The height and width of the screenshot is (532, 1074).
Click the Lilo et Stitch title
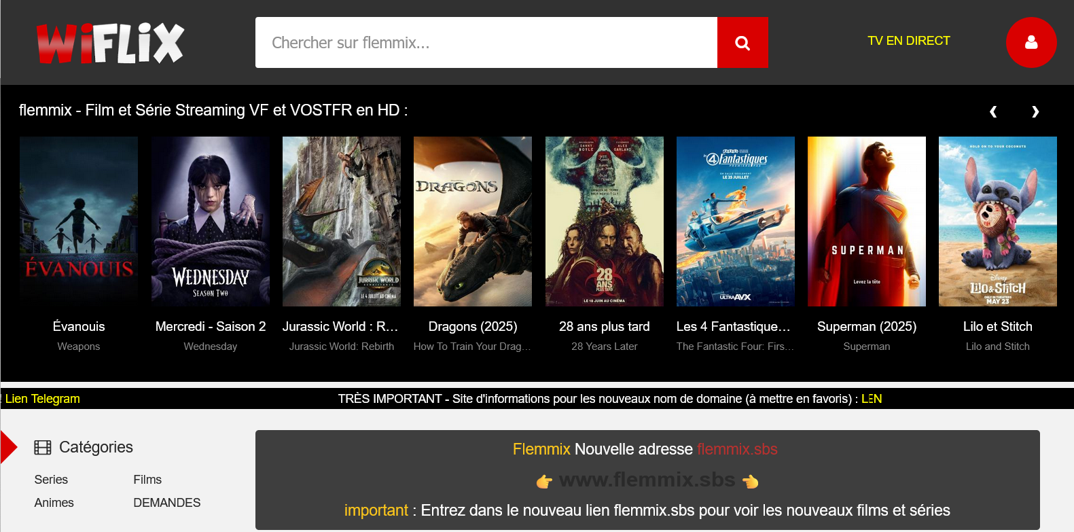998,327
